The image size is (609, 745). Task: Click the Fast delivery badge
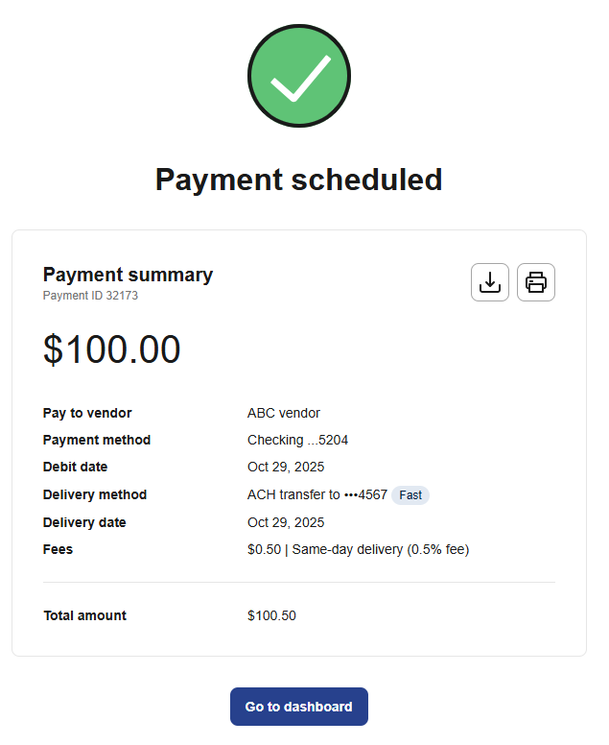tap(410, 495)
